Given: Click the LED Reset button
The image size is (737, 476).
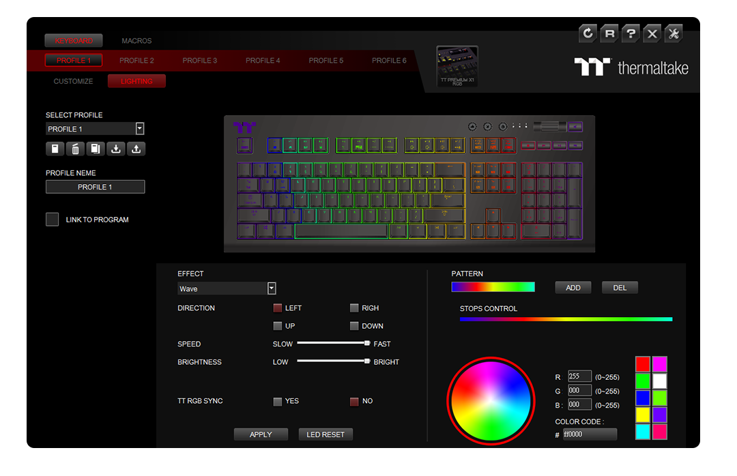Looking at the screenshot, I should pos(326,434).
